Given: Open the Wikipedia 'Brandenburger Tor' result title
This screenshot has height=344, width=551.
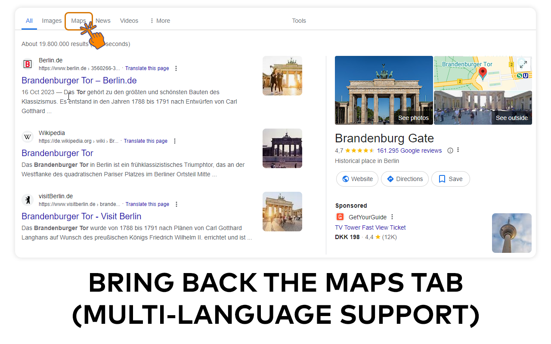Looking at the screenshot, I should point(57,153).
